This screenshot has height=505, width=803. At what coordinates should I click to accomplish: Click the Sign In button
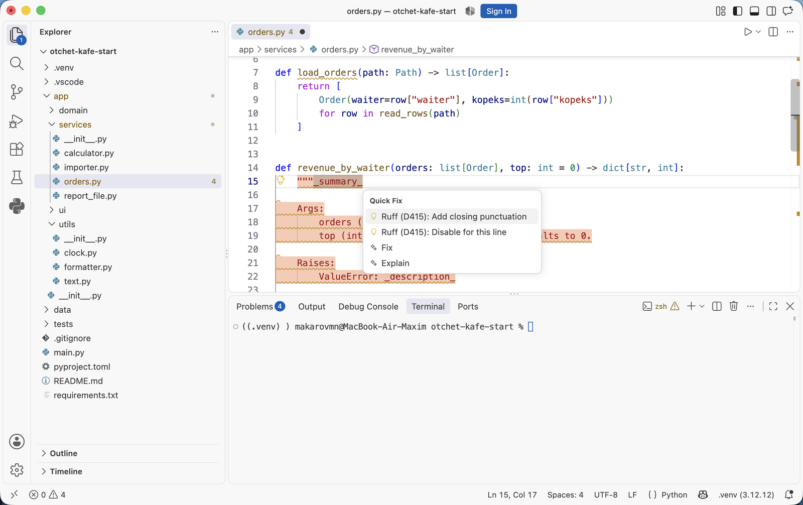click(498, 11)
